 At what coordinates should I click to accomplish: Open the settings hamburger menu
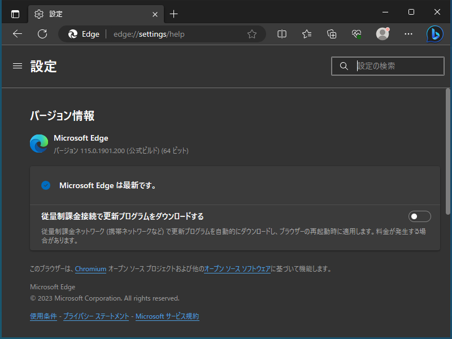coord(17,66)
